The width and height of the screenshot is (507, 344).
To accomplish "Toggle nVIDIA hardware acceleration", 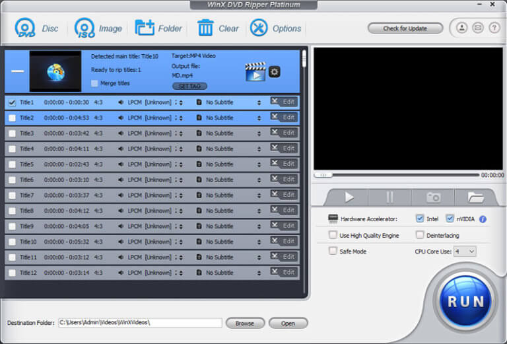I will 450,219.
